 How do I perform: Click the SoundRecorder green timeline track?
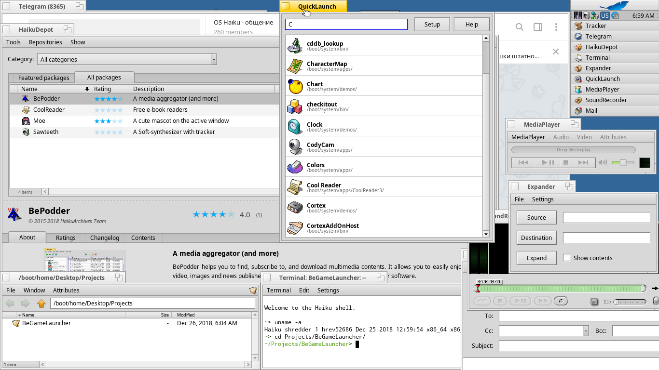[x=561, y=289]
